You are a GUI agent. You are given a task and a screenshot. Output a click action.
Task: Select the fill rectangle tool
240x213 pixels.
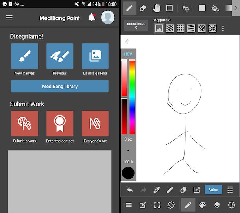[202, 8]
